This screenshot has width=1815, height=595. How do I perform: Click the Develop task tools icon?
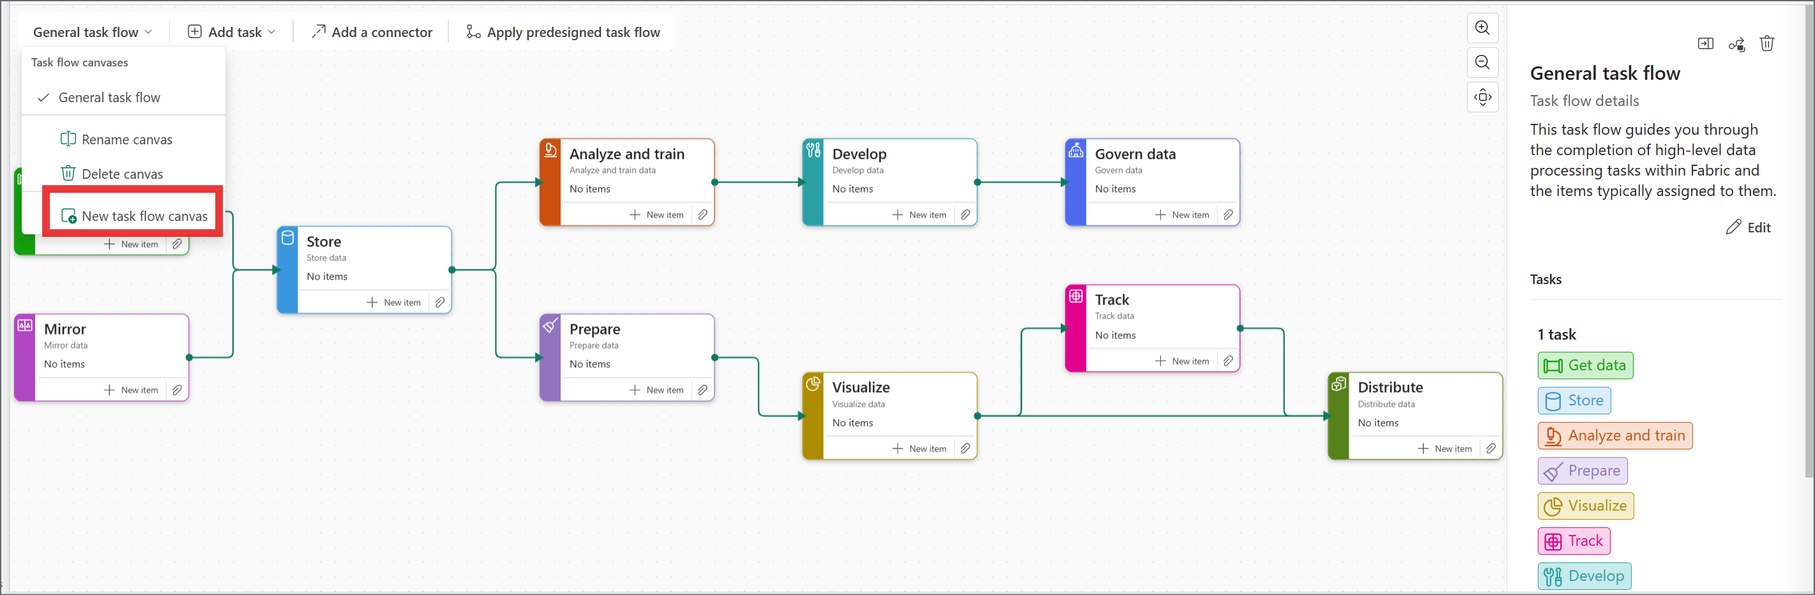pyautogui.click(x=813, y=150)
